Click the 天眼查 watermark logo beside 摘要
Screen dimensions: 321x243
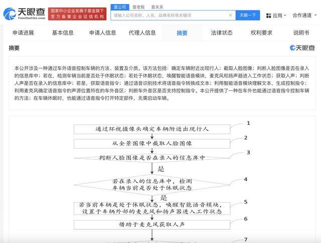point(302,48)
